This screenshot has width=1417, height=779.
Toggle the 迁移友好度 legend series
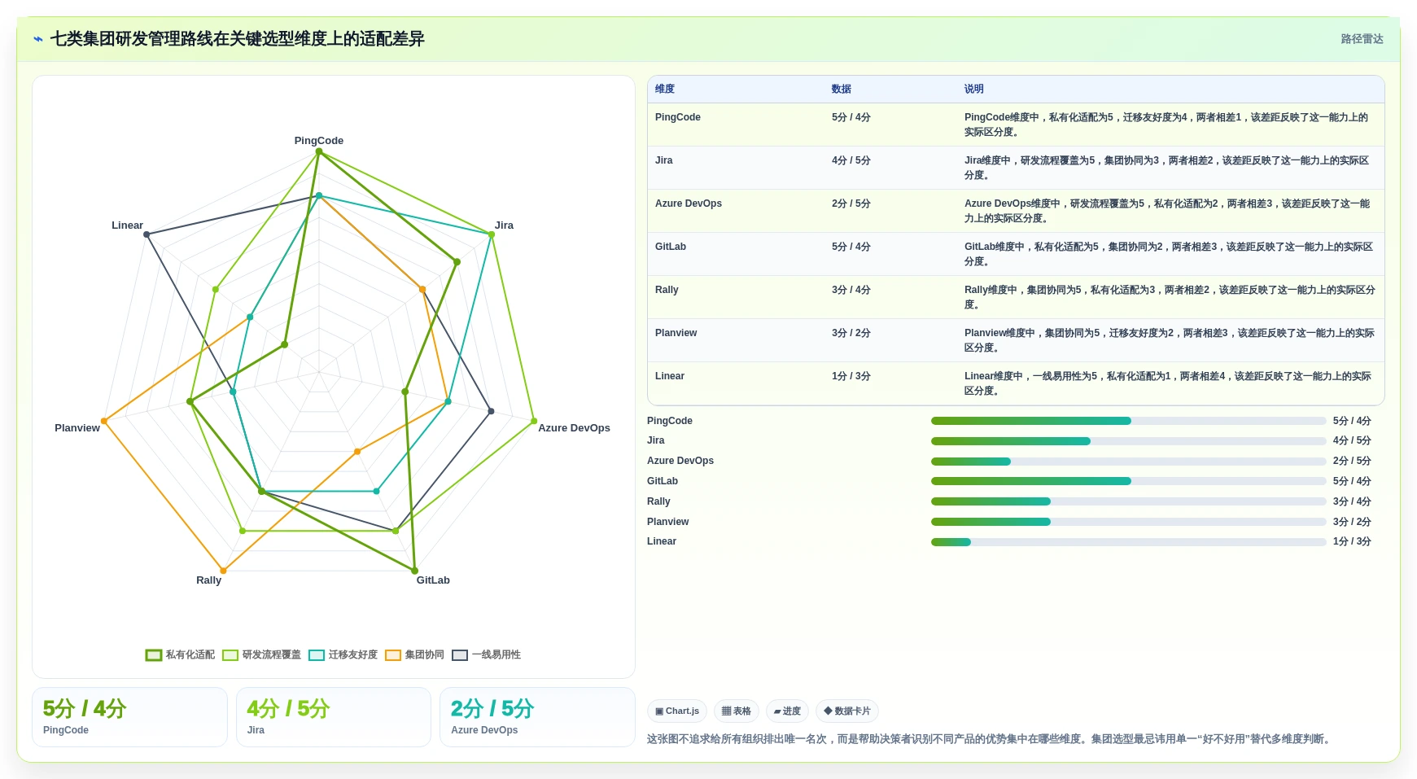point(343,654)
